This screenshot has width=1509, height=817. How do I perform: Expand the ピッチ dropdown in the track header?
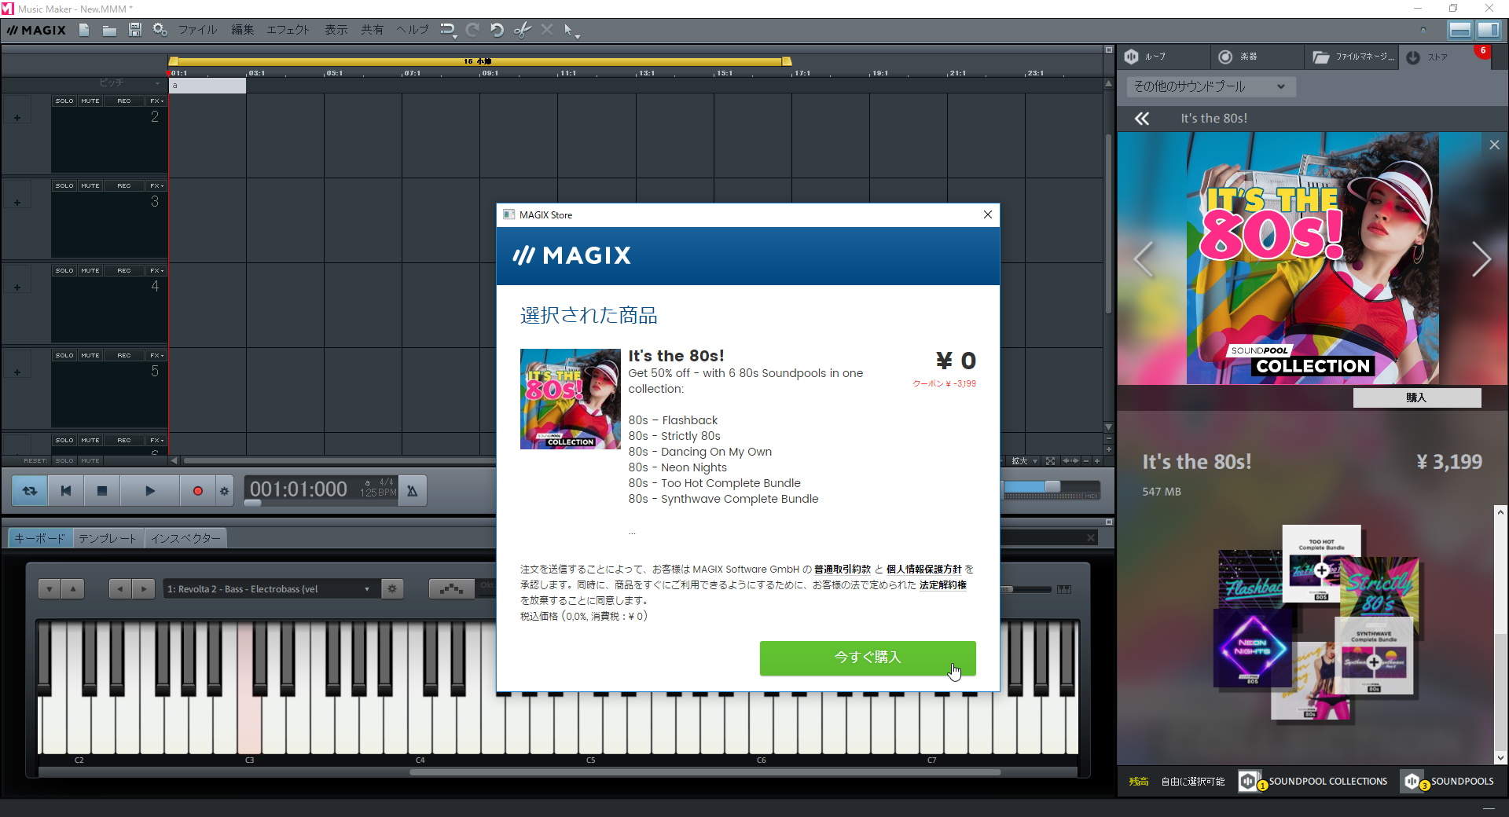(x=158, y=83)
